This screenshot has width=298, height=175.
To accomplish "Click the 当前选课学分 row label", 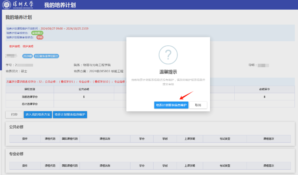I will 30,97.
